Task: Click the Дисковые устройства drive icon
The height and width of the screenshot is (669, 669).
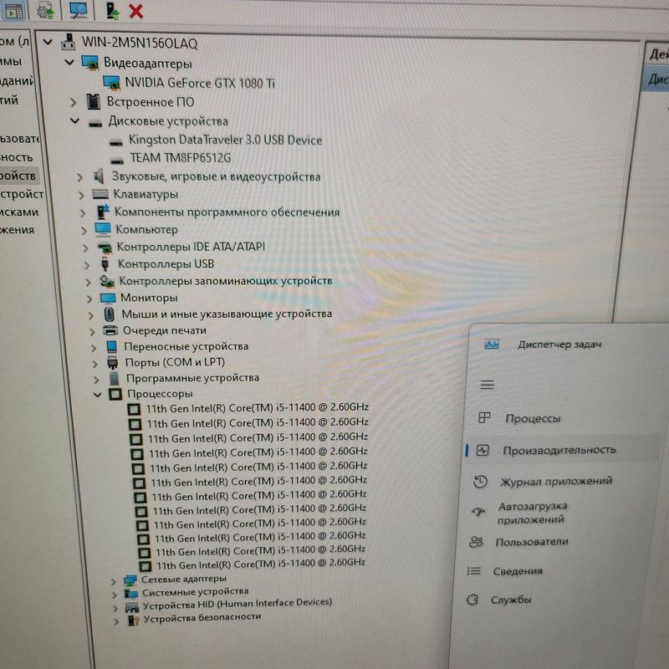Action: click(x=95, y=123)
